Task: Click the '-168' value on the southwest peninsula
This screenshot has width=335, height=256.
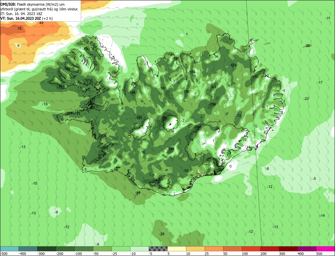Action: click(105, 148)
